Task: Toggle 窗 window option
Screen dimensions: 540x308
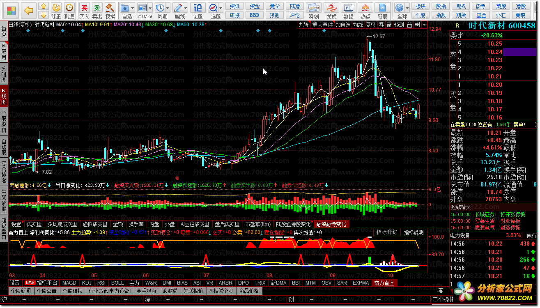Action: coord(388,25)
